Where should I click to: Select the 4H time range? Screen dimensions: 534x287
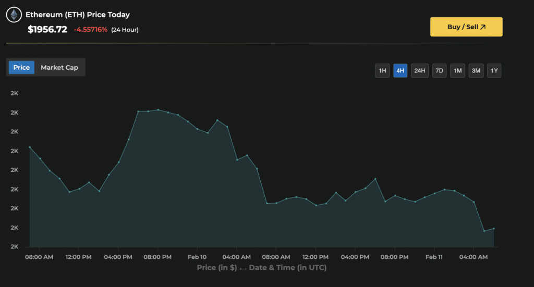[x=400, y=71]
